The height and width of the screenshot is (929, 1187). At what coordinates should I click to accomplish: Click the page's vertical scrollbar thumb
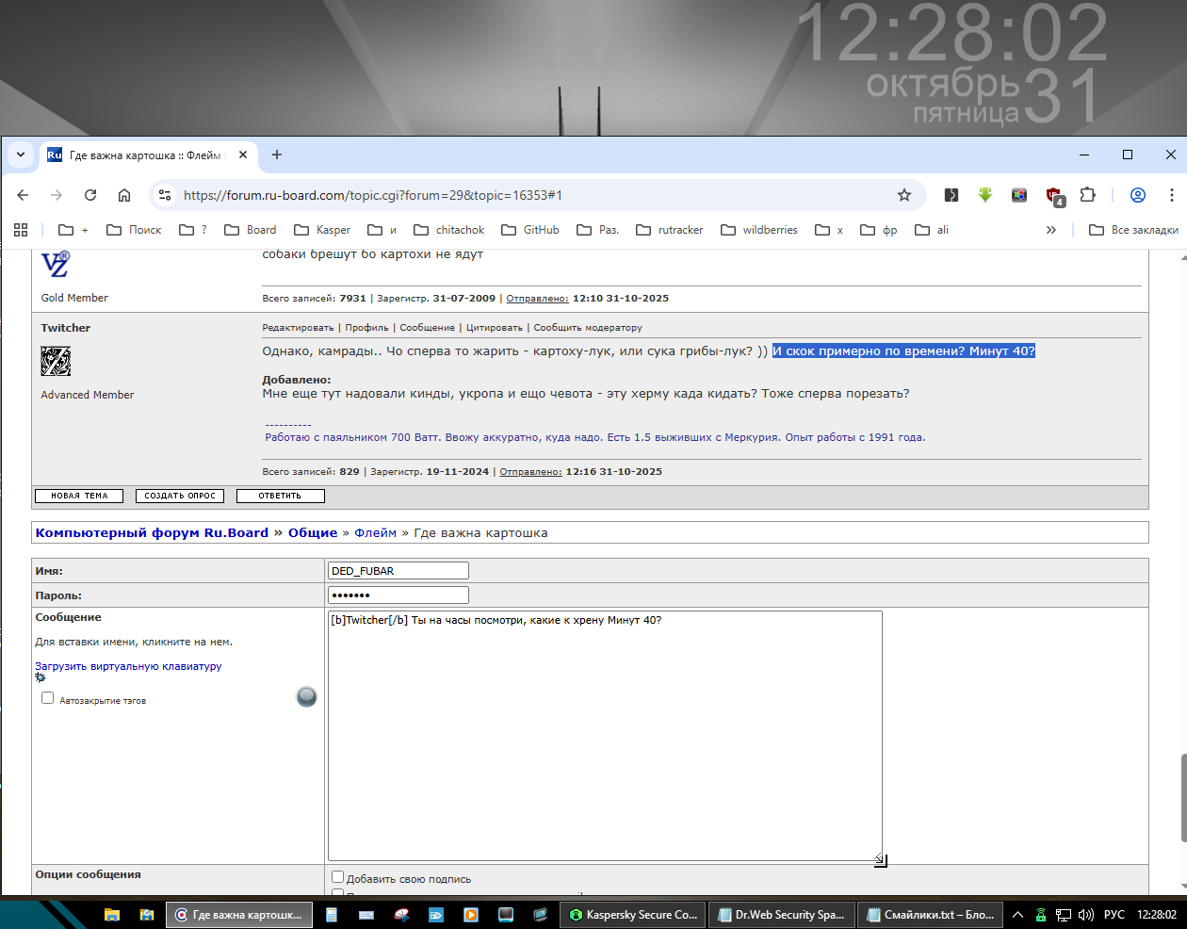point(1183,798)
